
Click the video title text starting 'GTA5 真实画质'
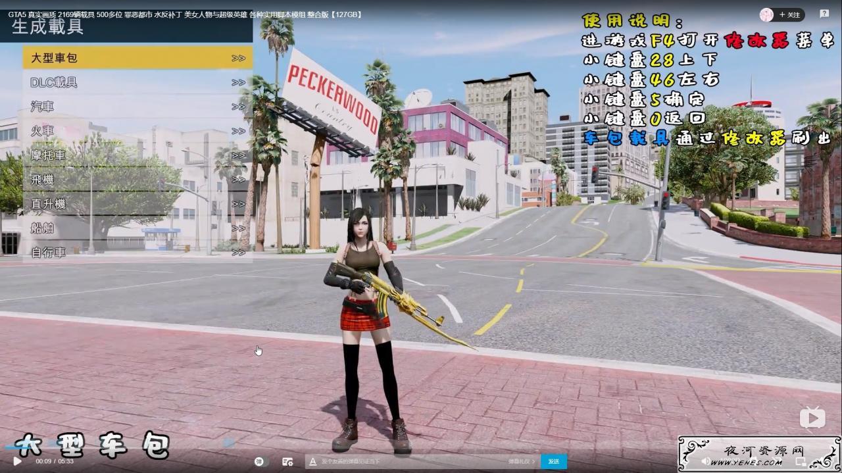185,14
